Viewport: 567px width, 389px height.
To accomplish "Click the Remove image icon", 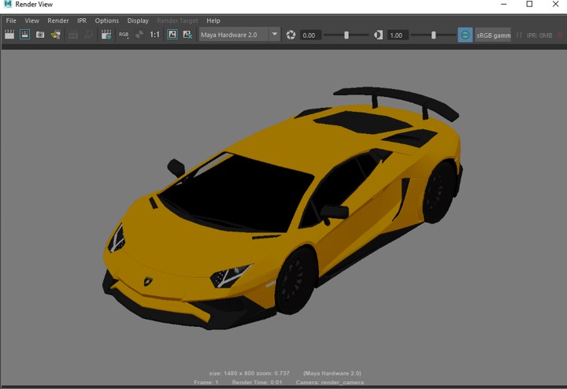I will pos(187,35).
